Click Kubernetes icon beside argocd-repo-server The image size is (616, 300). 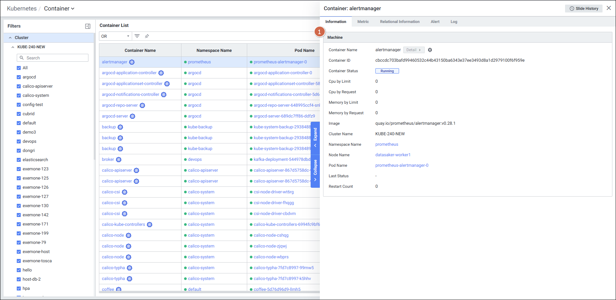pyautogui.click(x=142, y=105)
